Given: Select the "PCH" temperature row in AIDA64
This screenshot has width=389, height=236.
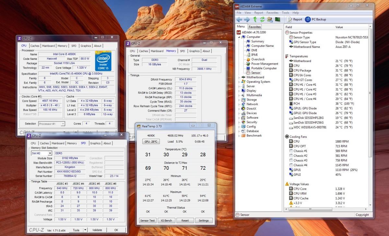Looking at the screenshot, I should [328, 104].
